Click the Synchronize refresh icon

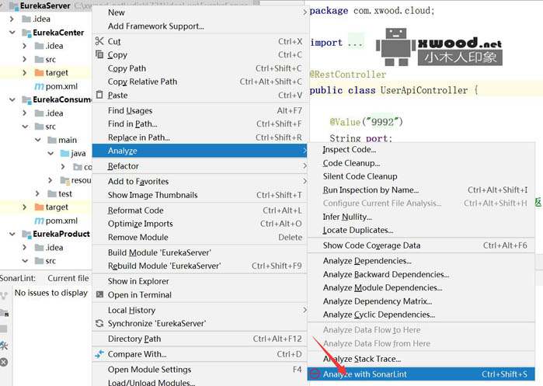tap(99, 323)
